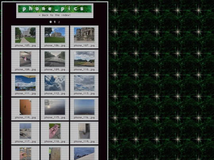Open the ducks on water thumbnail
The height and width of the screenshot is (160, 214).
coord(84,154)
